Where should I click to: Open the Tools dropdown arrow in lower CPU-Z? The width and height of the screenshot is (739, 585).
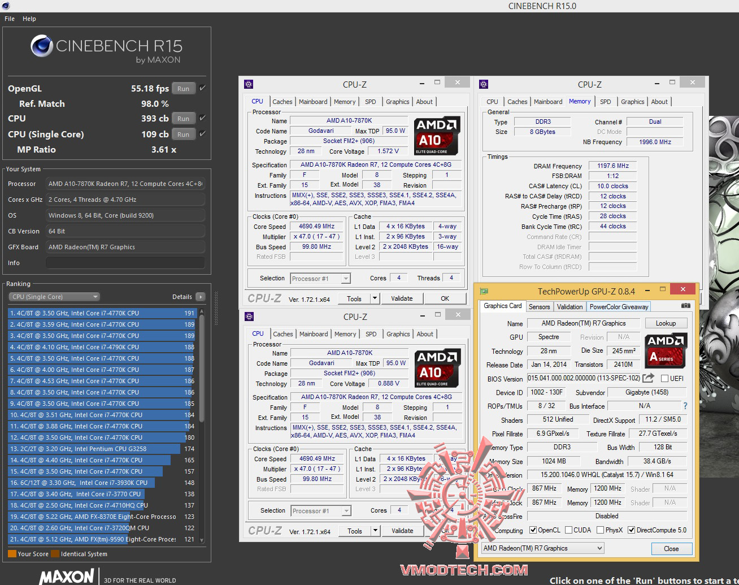click(375, 531)
